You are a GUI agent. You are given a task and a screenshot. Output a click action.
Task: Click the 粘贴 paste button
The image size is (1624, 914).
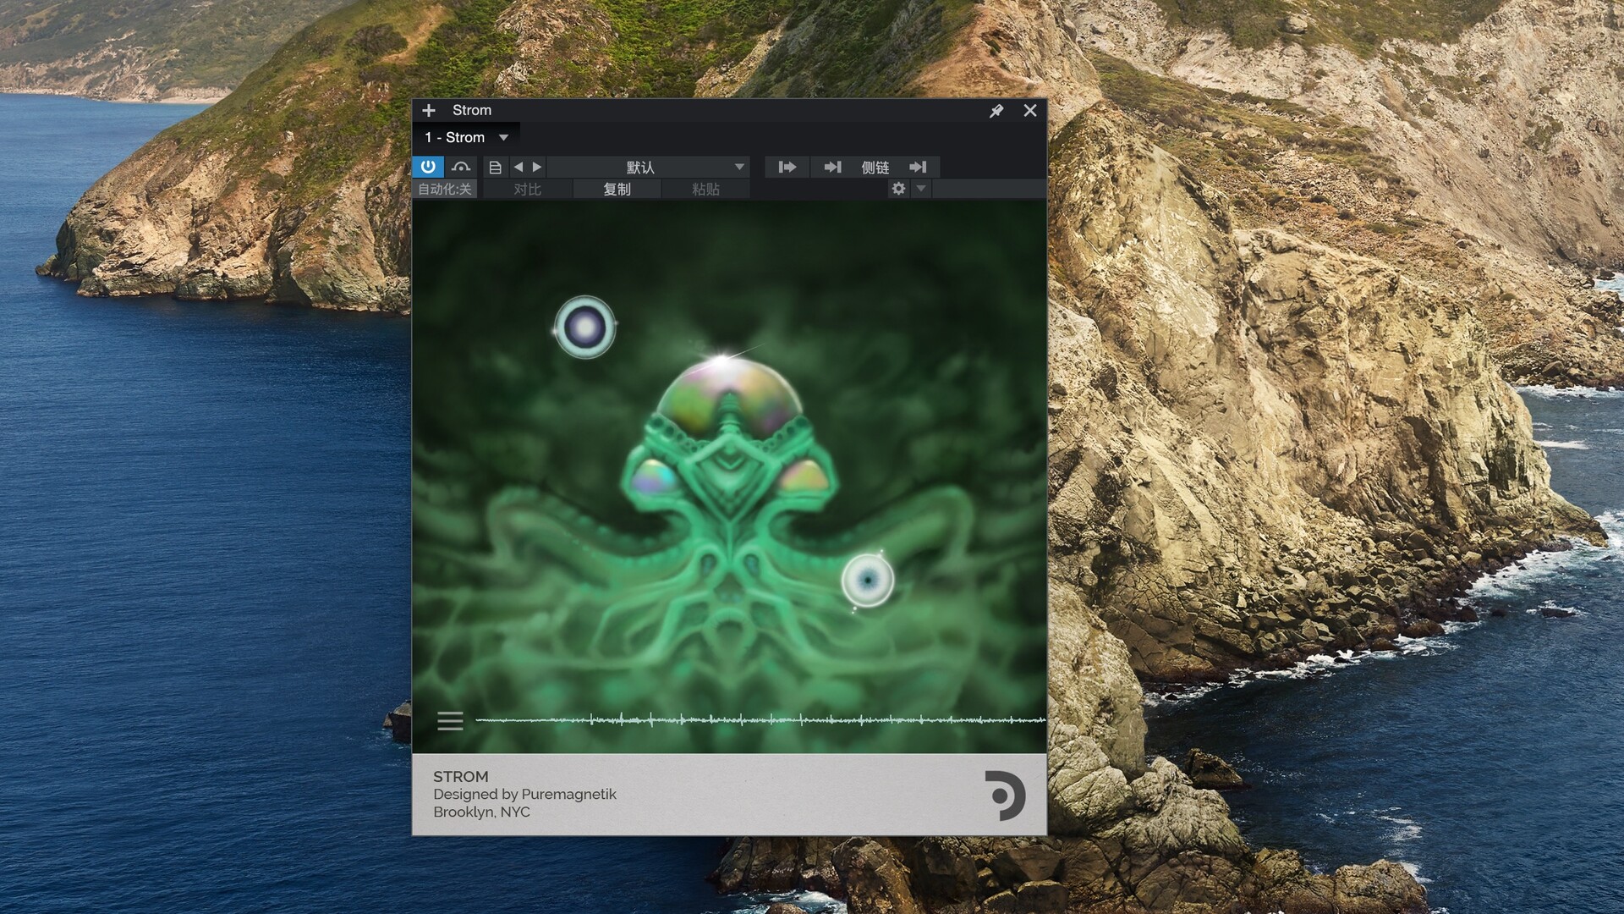coord(705,189)
